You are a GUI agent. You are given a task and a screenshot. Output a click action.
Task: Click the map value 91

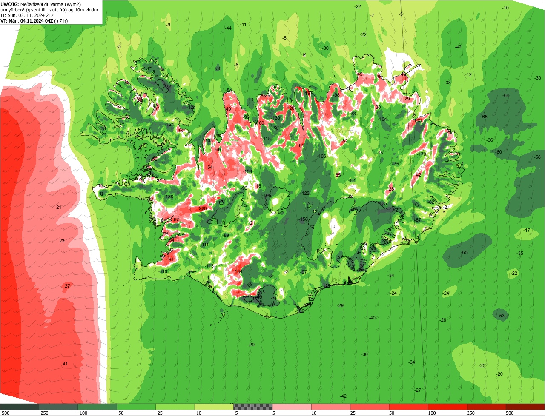click(x=171, y=259)
